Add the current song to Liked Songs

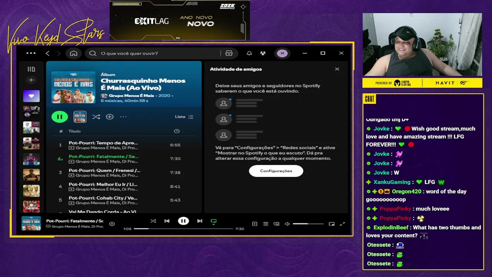pos(112,224)
